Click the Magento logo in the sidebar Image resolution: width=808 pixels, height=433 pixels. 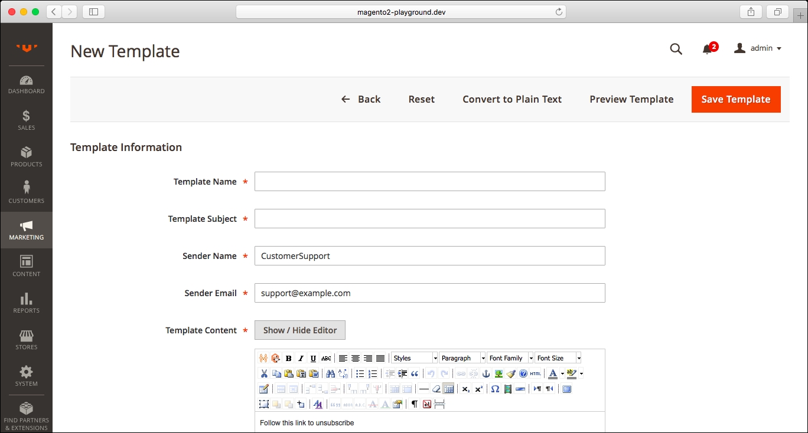27,48
